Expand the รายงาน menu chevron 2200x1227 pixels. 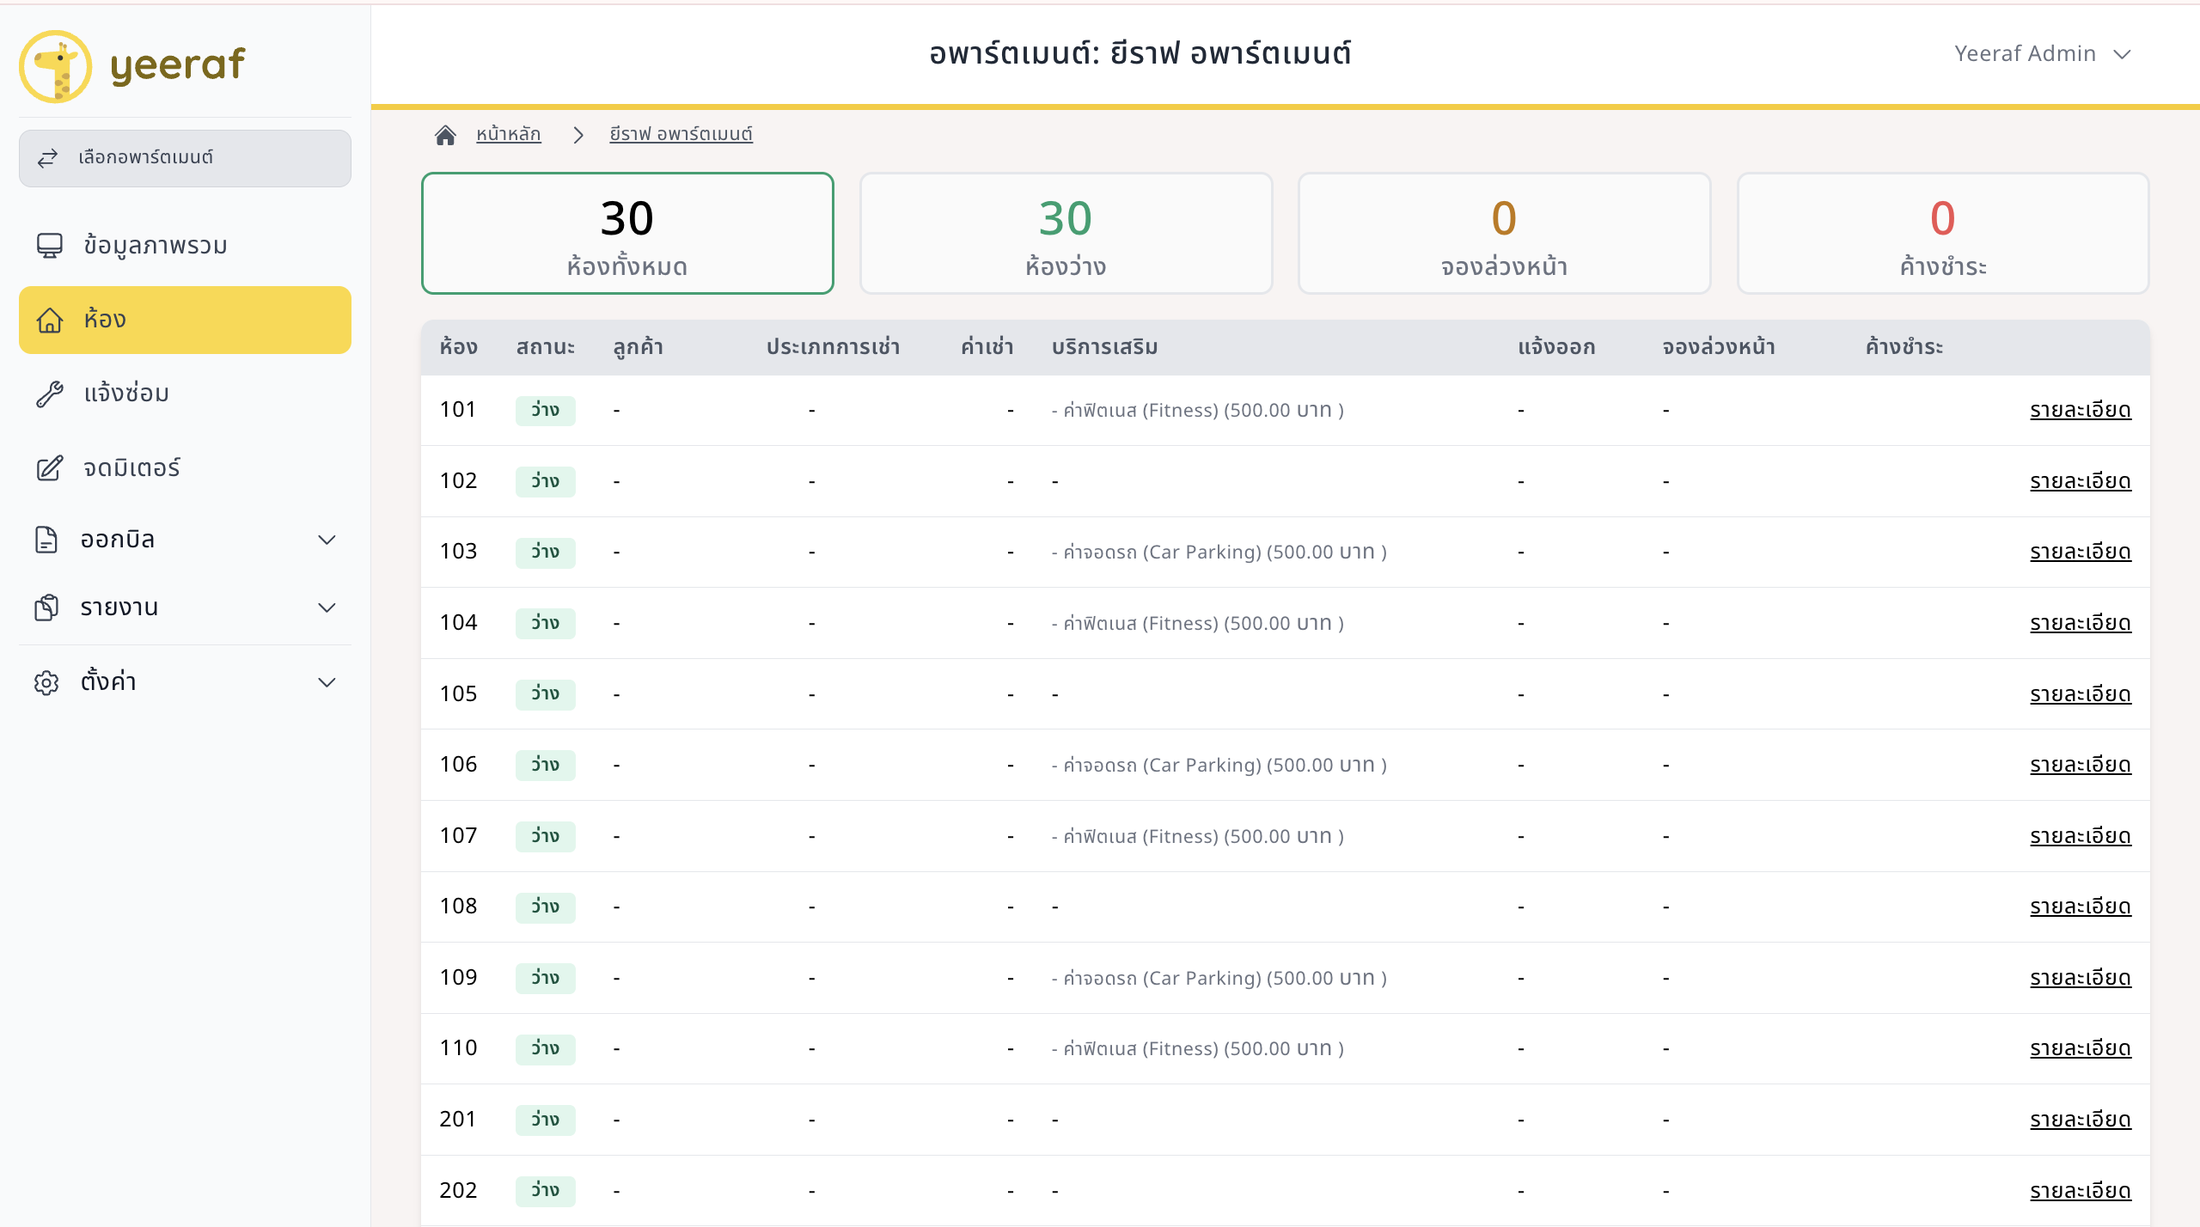tap(327, 607)
